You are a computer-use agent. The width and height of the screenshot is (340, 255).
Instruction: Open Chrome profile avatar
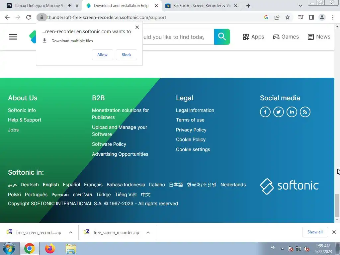pos(322,17)
